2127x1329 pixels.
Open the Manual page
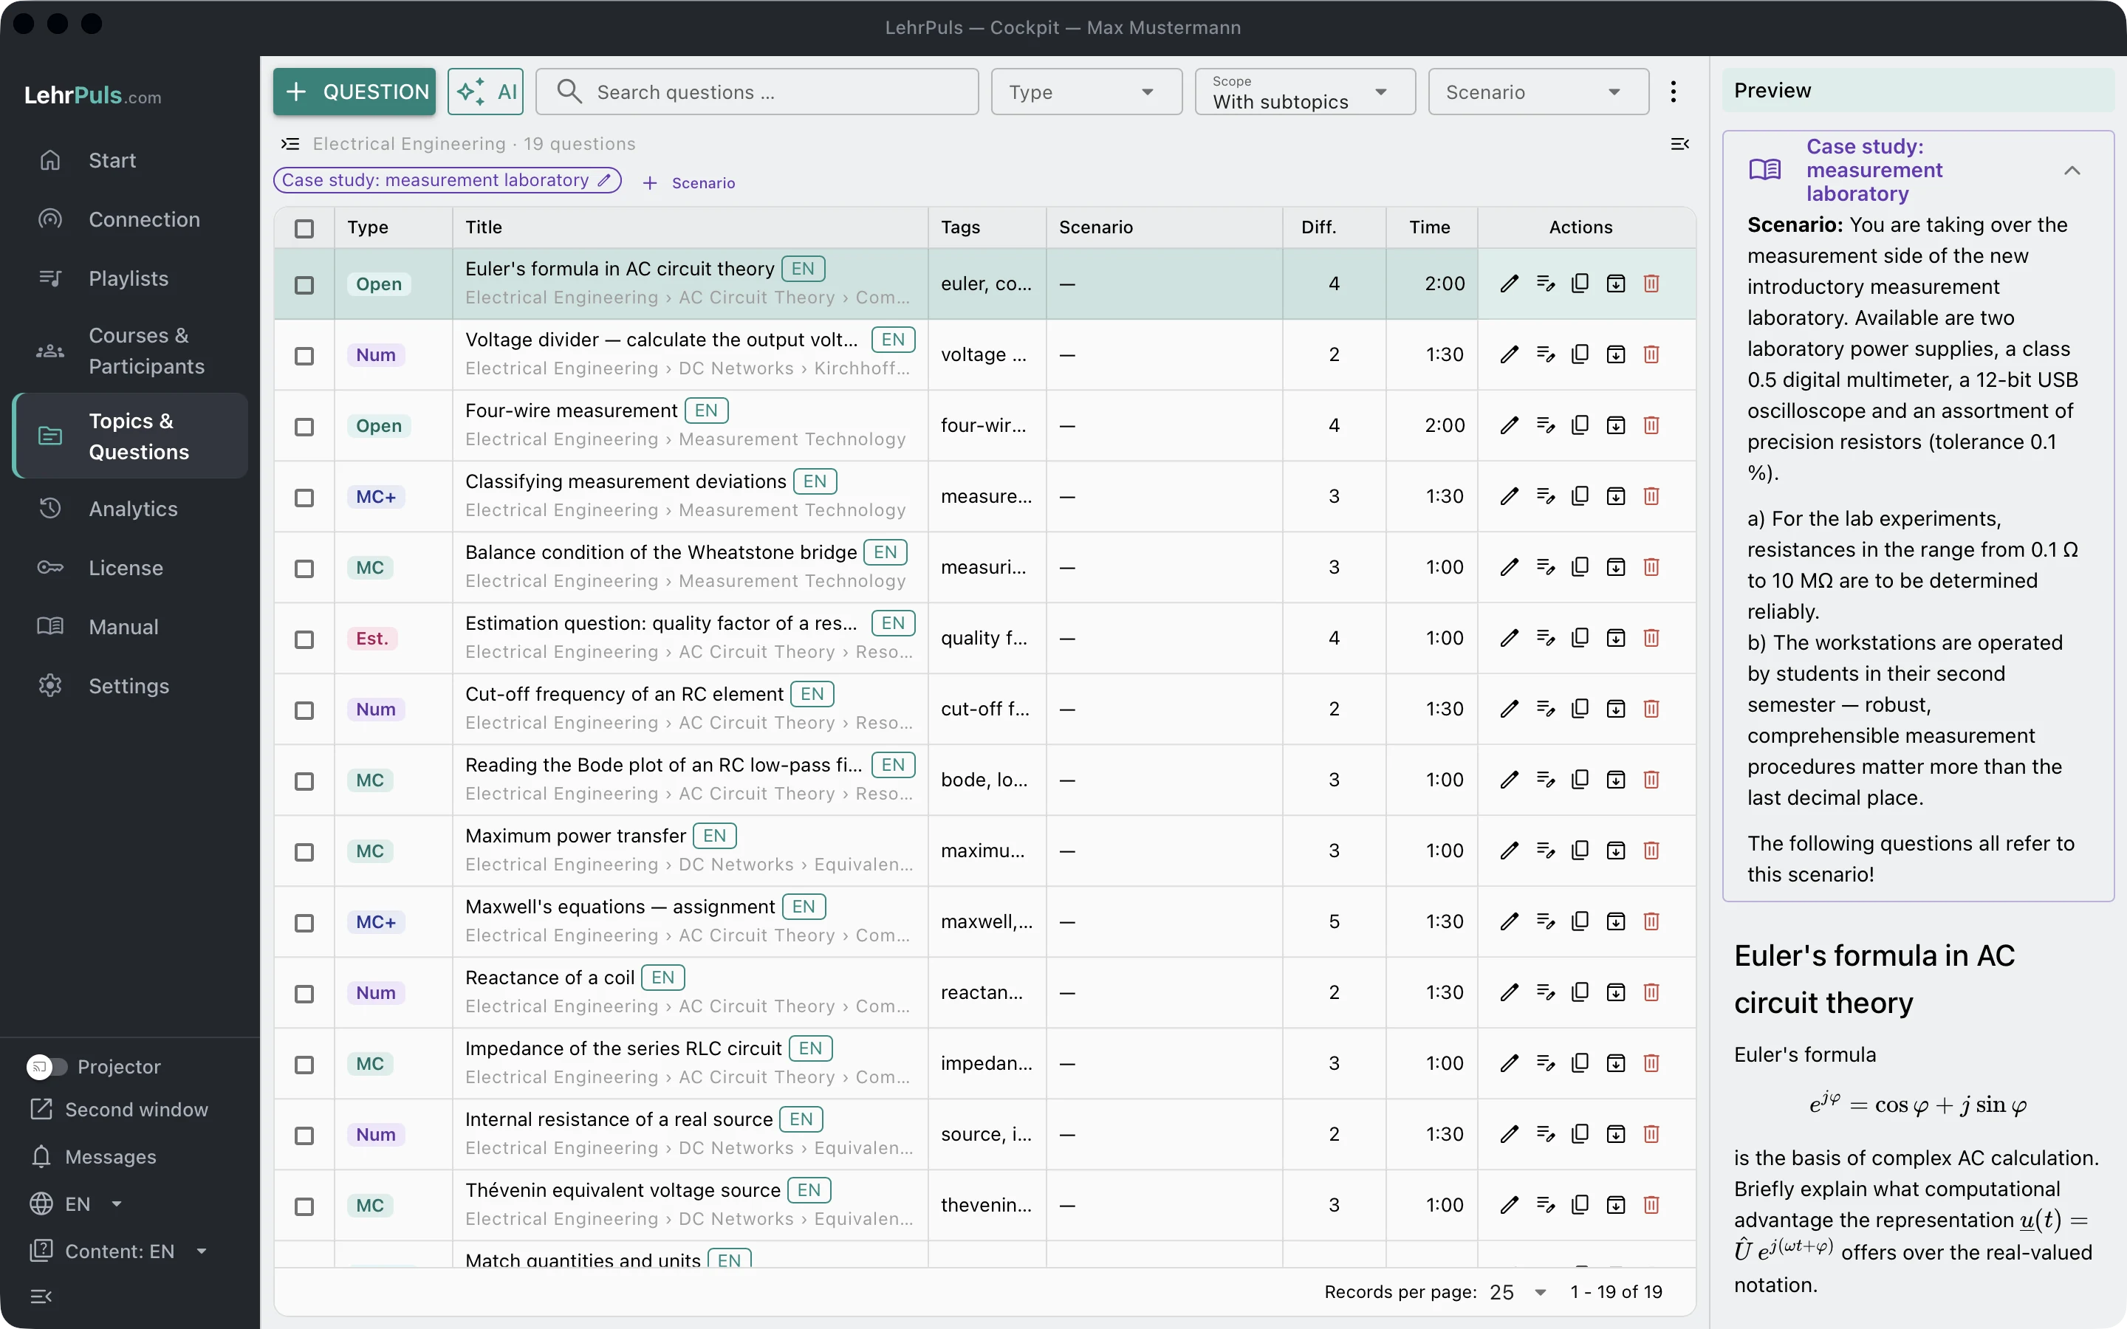tap(130, 627)
